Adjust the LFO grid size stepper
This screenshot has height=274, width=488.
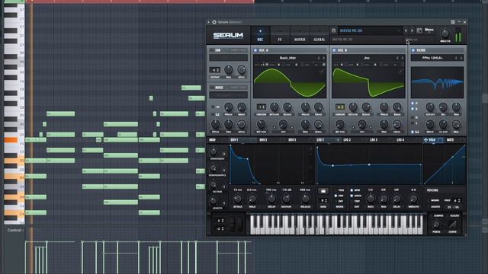point(323,201)
